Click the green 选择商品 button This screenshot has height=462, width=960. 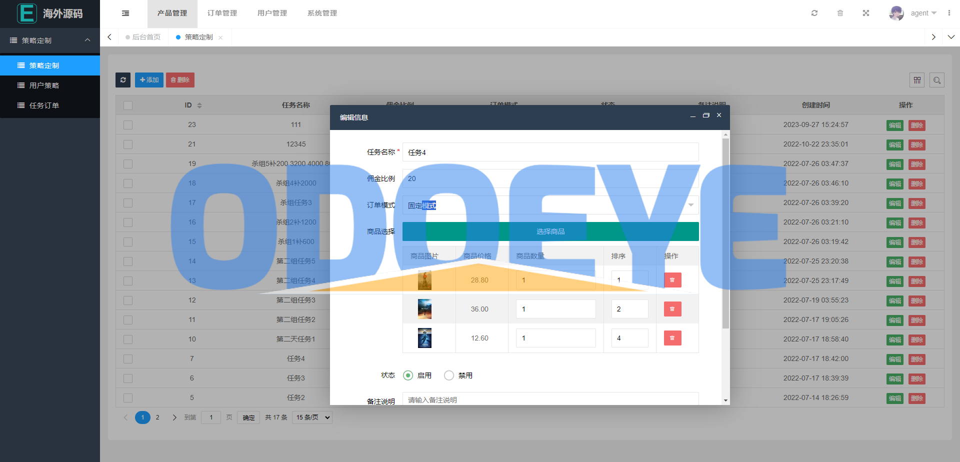[x=550, y=231]
